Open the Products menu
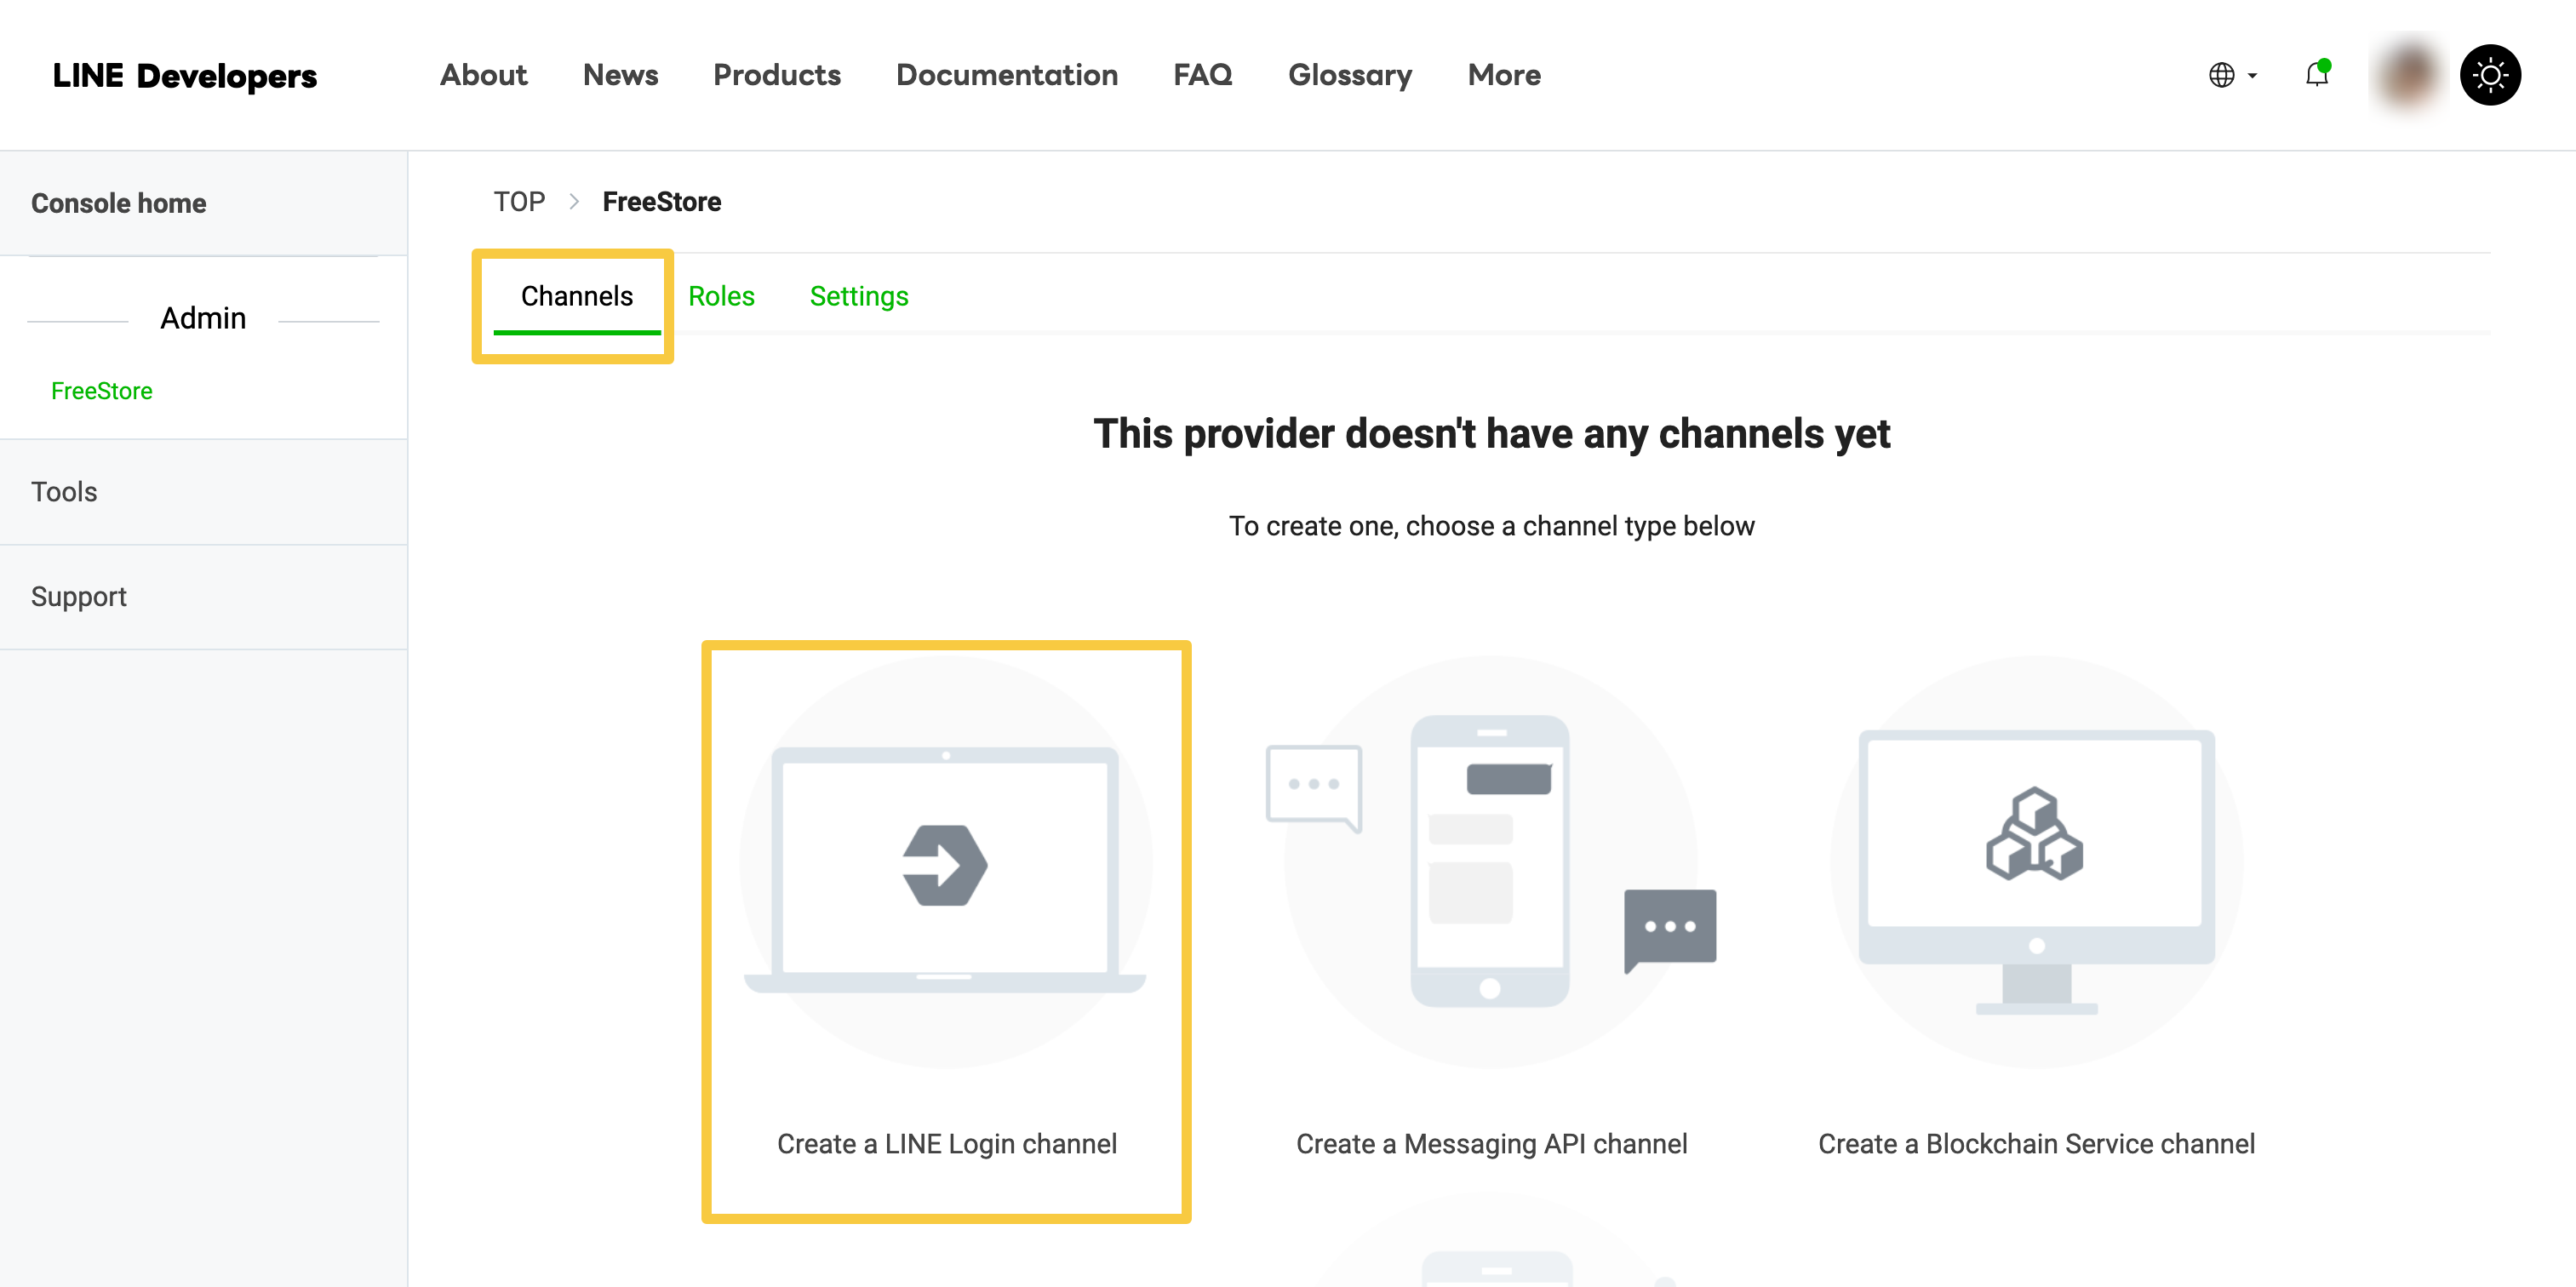2576x1287 pixels. 776,75
